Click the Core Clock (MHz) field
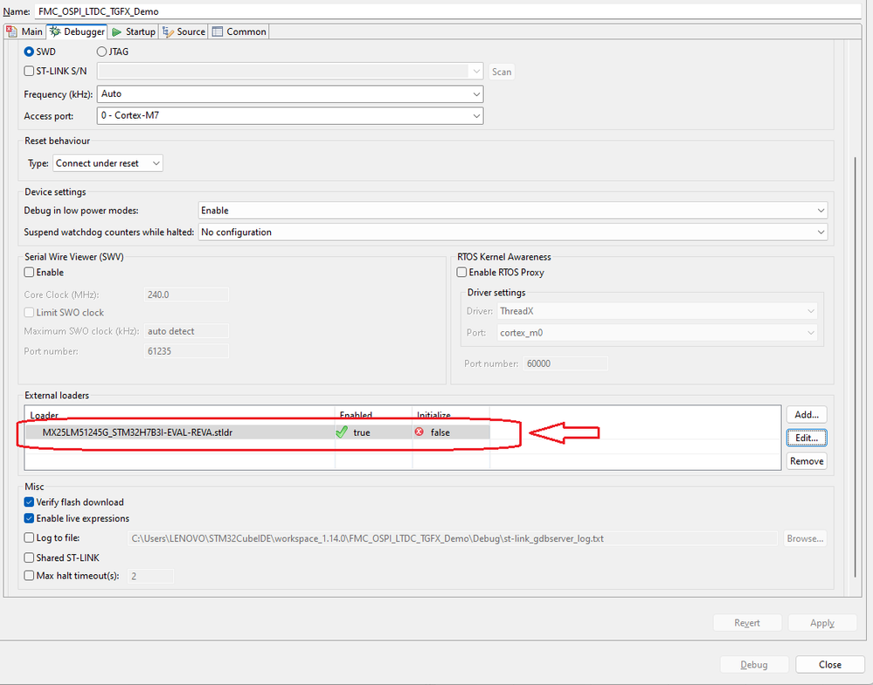This screenshot has width=873, height=685. [x=186, y=295]
